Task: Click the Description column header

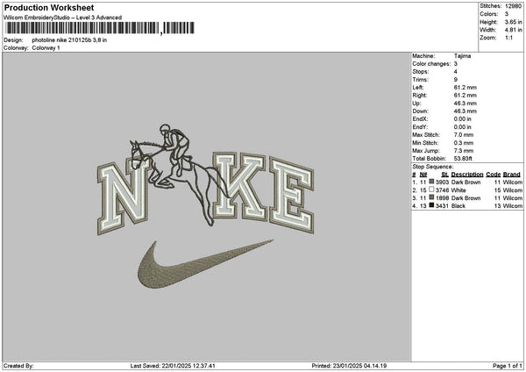Action: click(x=467, y=175)
